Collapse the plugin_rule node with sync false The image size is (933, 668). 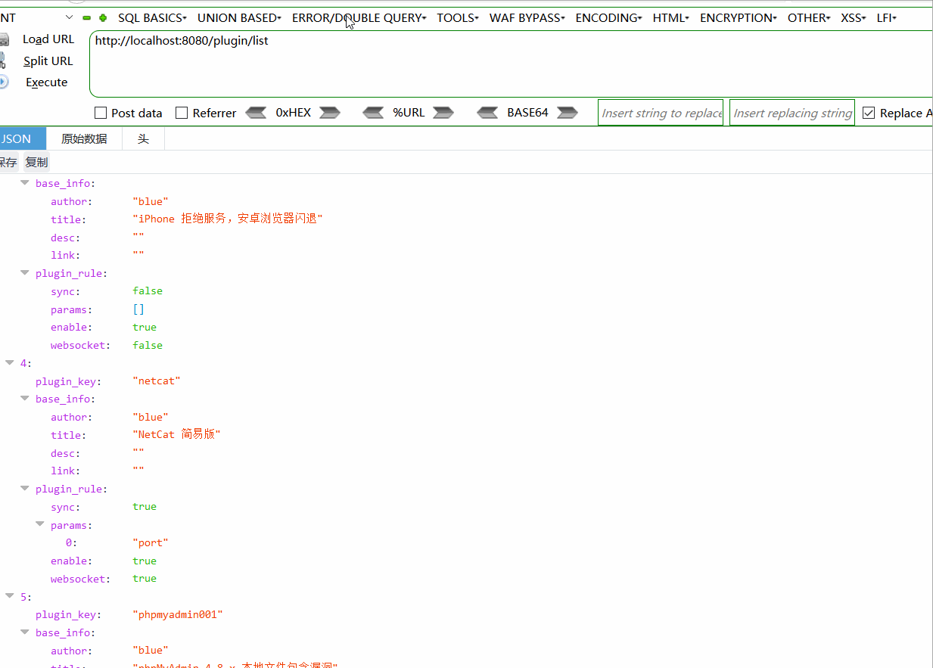(x=26, y=273)
